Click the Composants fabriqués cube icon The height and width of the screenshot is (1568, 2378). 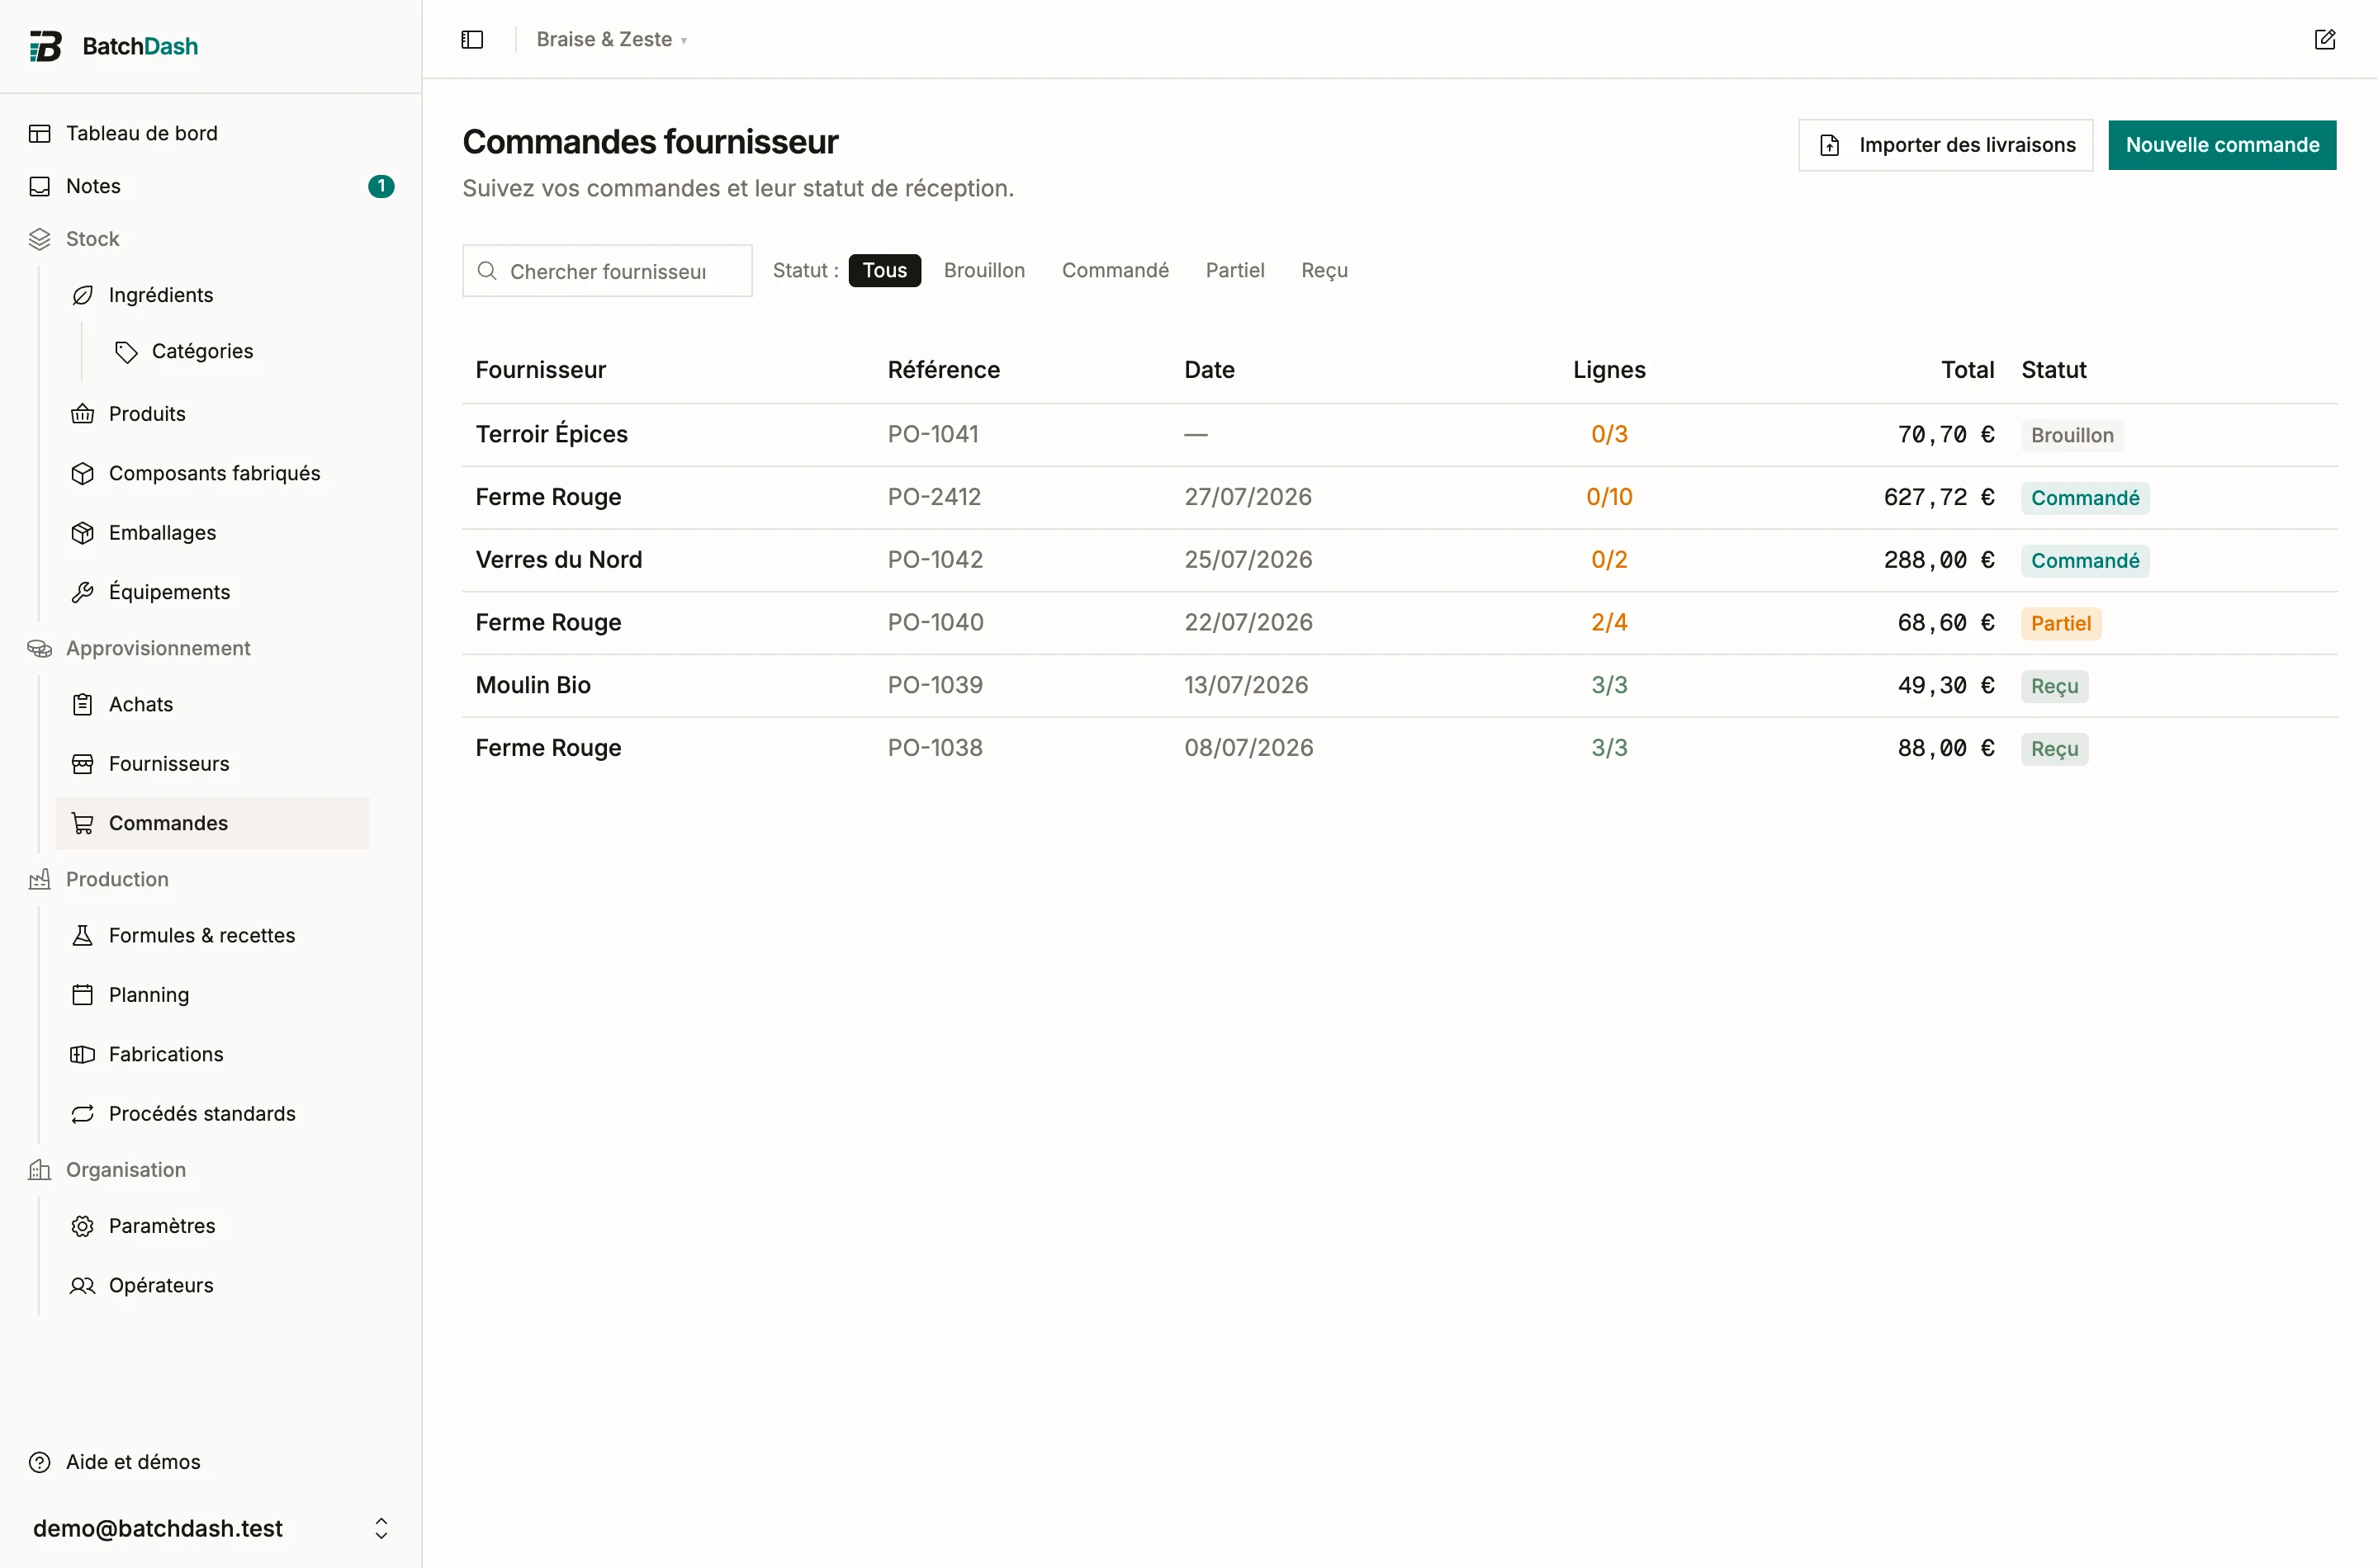click(x=83, y=473)
